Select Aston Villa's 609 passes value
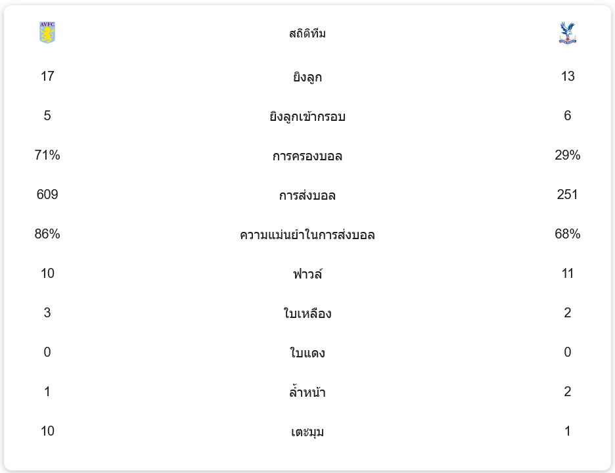 coord(47,194)
